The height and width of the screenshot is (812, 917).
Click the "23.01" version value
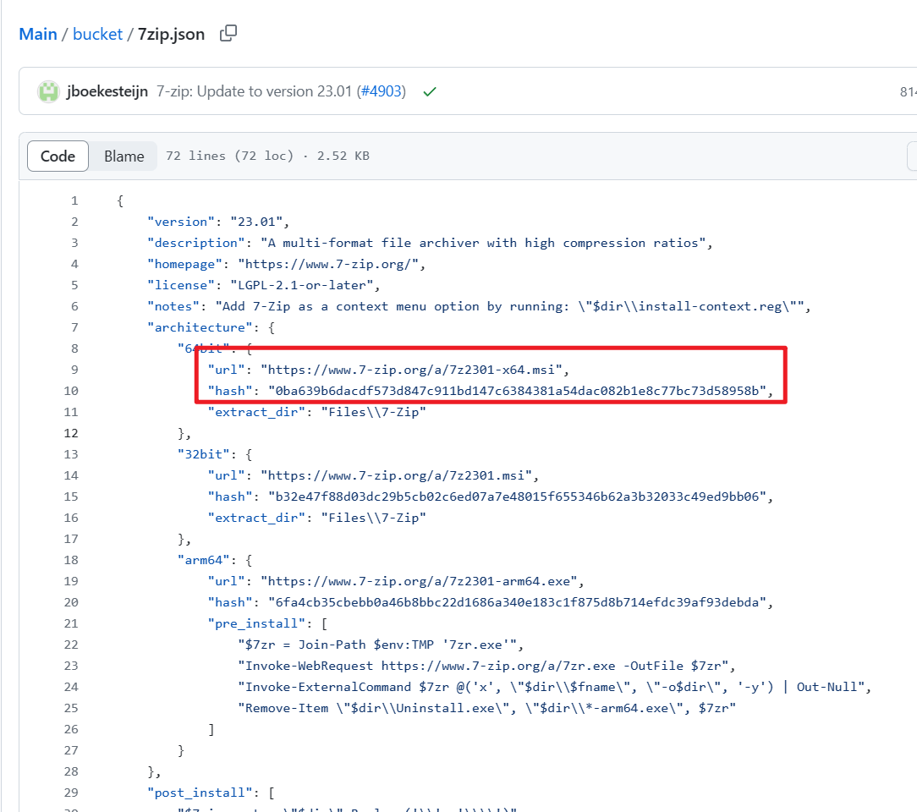[256, 222]
